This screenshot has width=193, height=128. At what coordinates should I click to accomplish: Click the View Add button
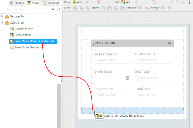pyautogui.click(x=77, y=2)
